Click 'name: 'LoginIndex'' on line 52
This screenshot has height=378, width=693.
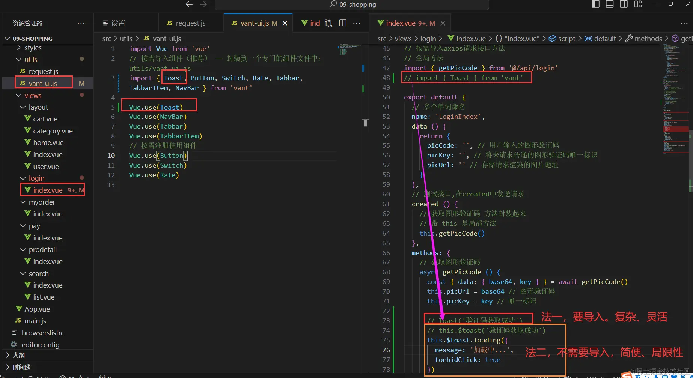click(446, 117)
